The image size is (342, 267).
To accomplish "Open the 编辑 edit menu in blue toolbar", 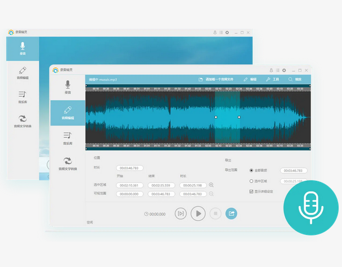I will point(250,79).
